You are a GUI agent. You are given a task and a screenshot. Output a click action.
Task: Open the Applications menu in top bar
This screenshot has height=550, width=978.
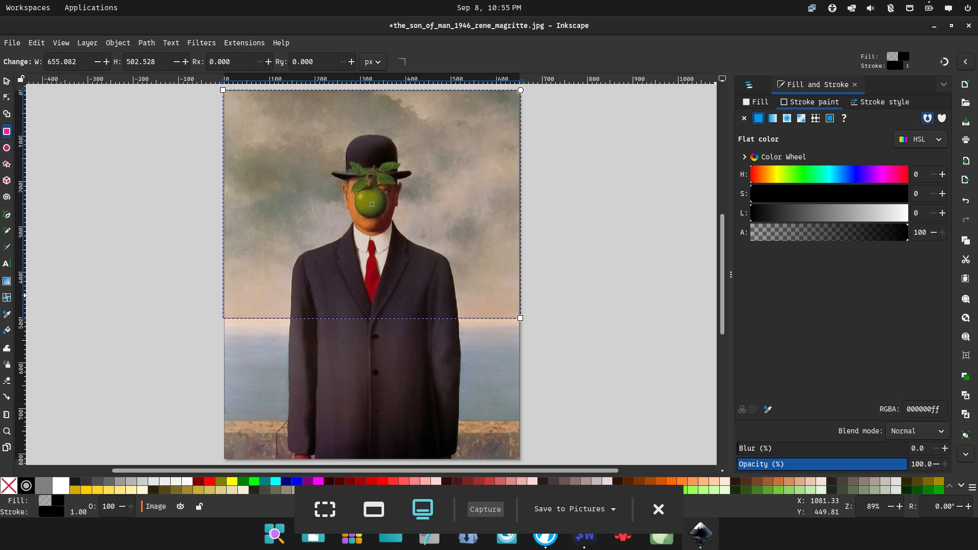tap(91, 8)
